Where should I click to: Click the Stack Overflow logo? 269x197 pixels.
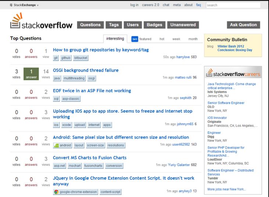41,21
